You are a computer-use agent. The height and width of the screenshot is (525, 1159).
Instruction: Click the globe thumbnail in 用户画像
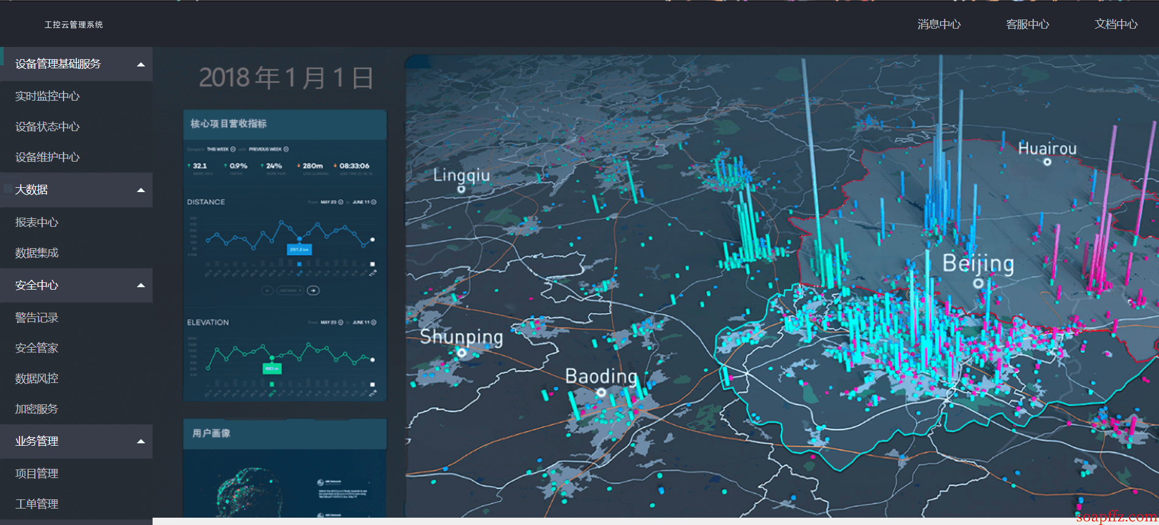[x=249, y=492]
